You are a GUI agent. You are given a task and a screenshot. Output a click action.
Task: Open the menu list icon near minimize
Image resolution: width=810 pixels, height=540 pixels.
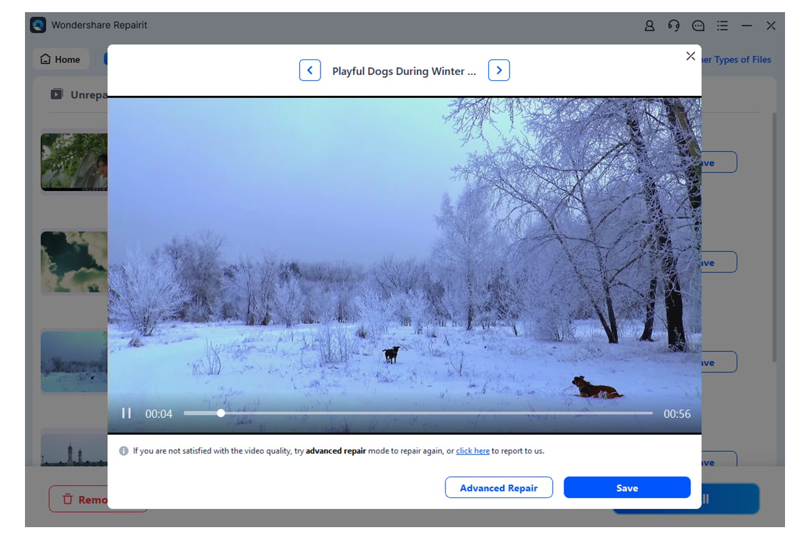click(x=722, y=25)
